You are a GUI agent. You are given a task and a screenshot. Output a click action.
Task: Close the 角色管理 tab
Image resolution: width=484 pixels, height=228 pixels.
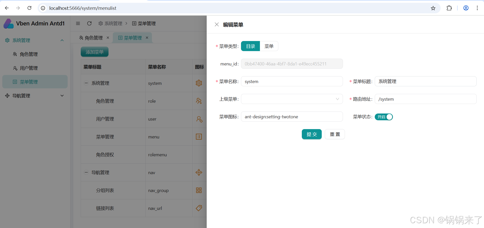point(108,37)
